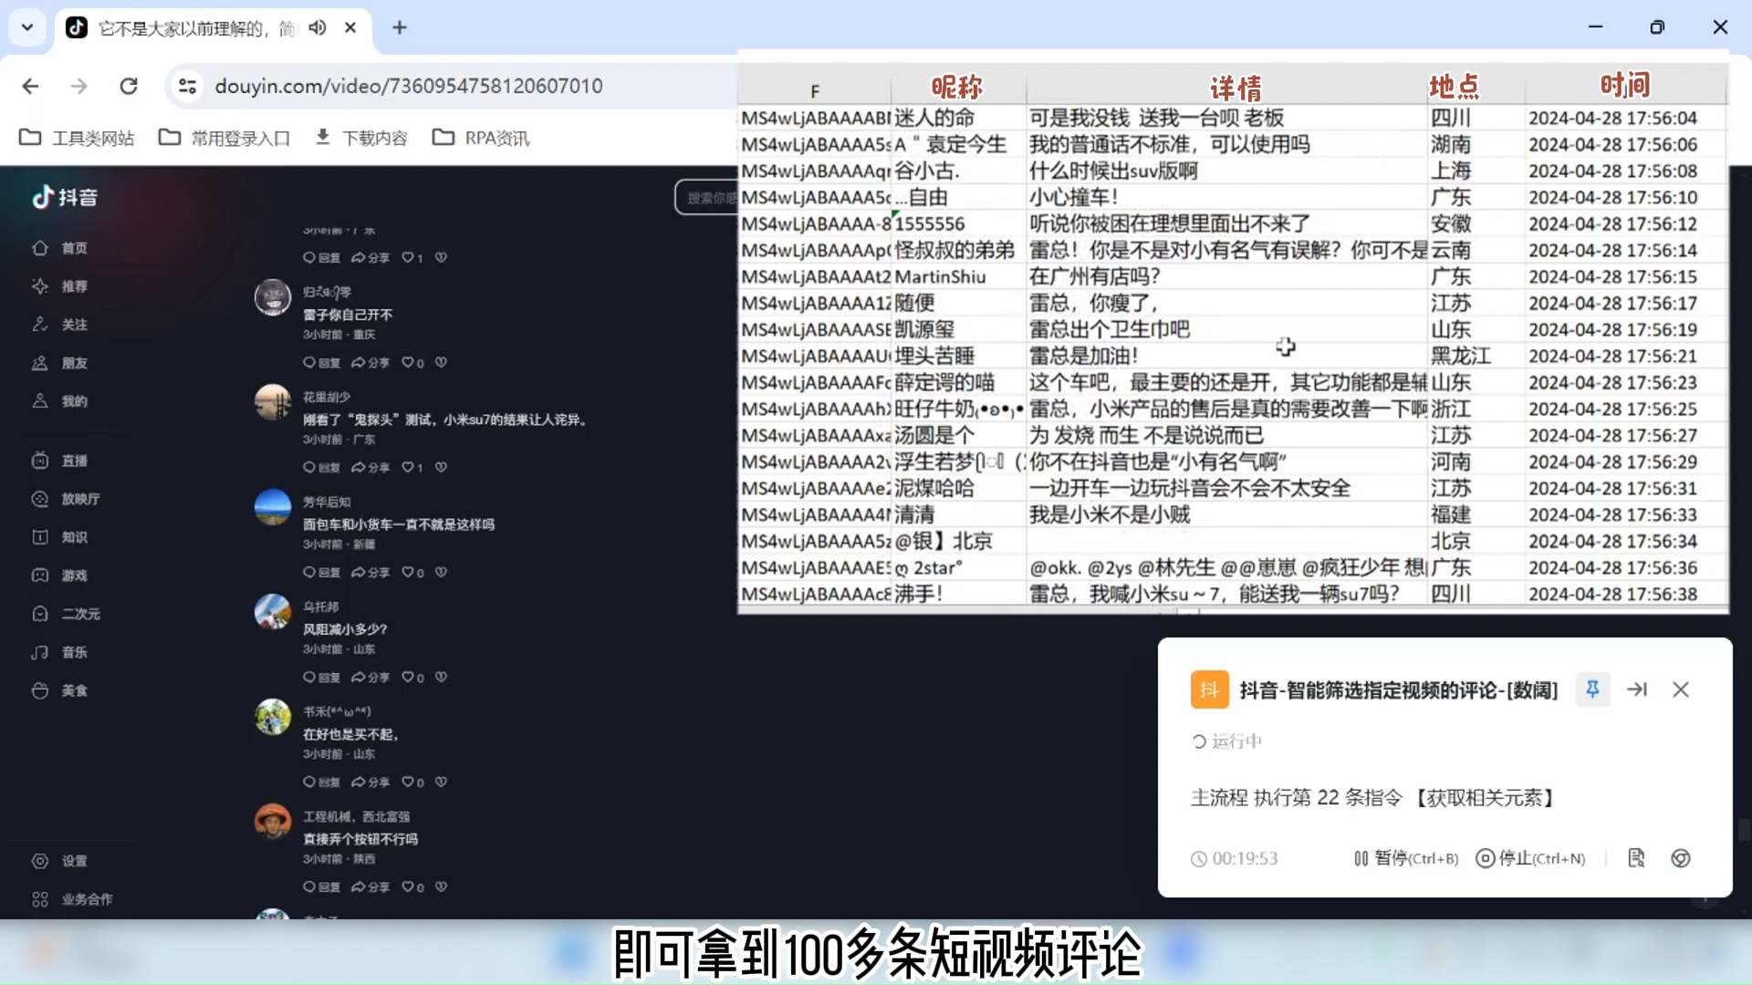Open avatar of commenter 工程机械,西北富强
Screen dimensions: 1752x985
point(273,822)
